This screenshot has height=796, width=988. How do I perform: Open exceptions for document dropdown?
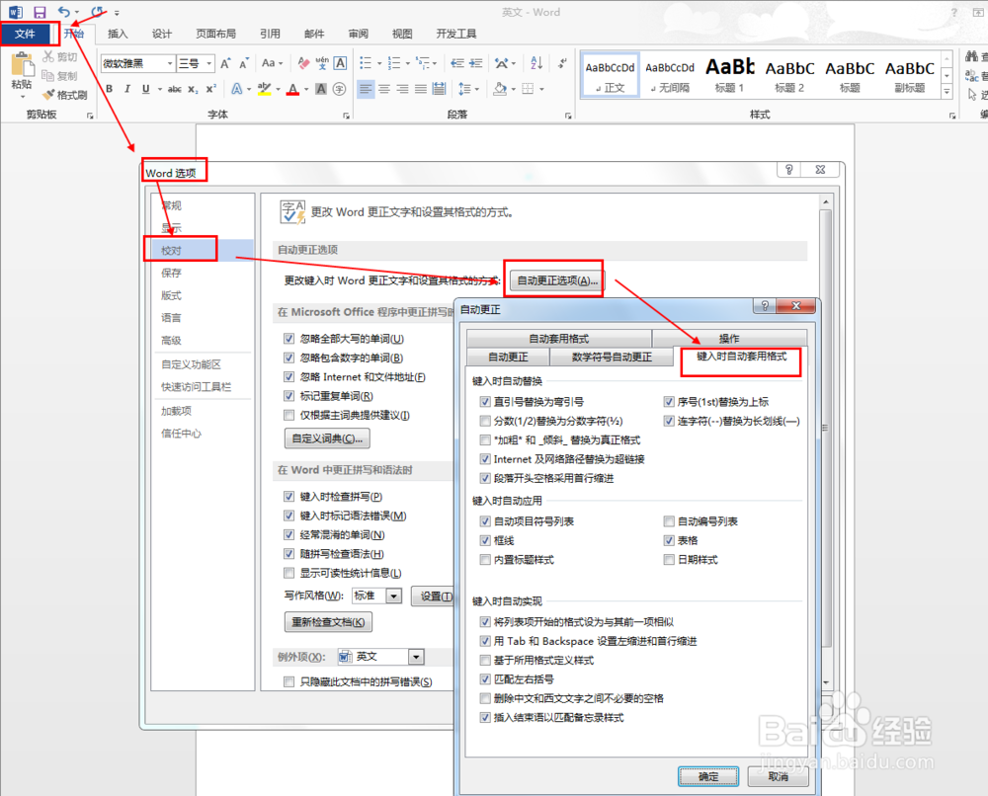[416, 657]
